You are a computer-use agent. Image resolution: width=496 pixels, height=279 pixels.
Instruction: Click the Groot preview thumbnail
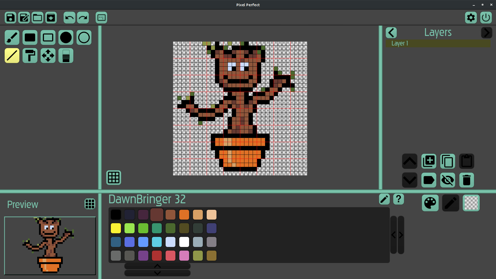pos(50,246)
